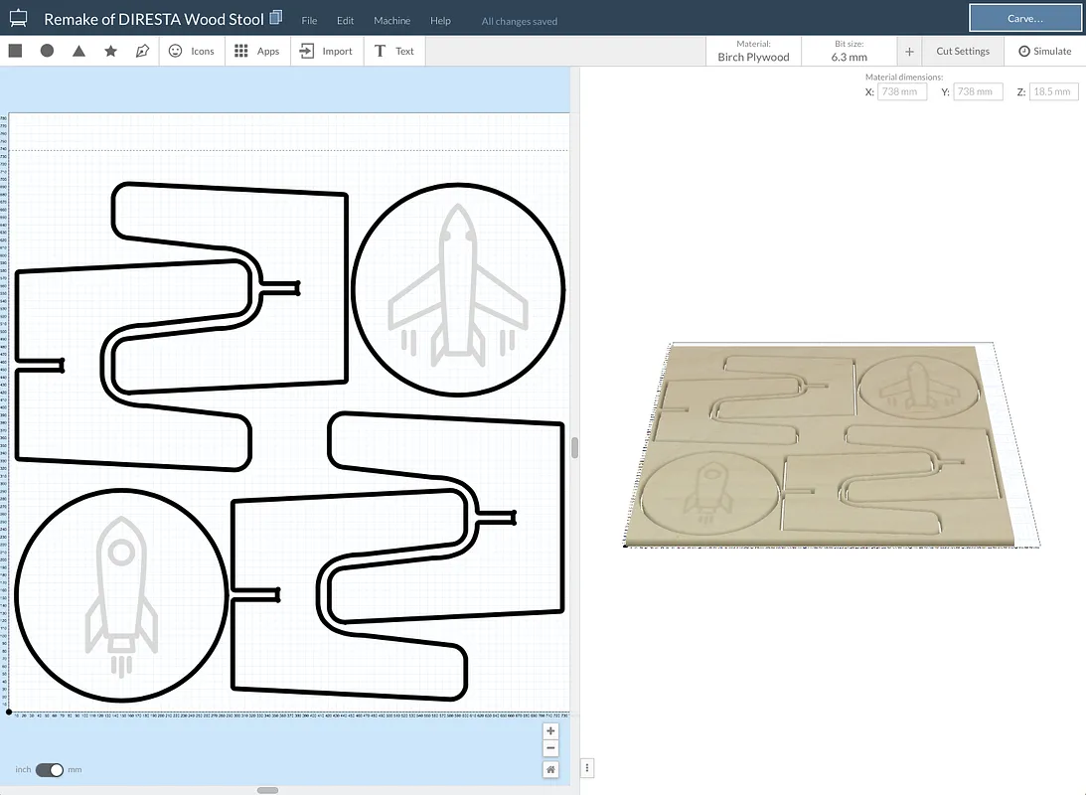The height and width of the screenshot is (795, 1086).
Task: Open the Bit size 6.3 mm selector
Action: pos(849,52)
